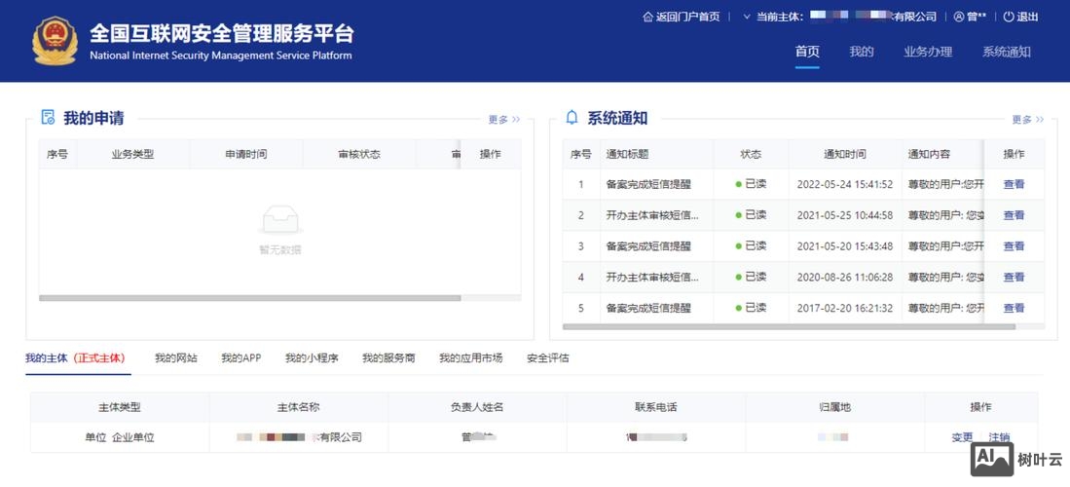The height and width of the screenshot is (487, 1070).
Task: View notification dated 2021-05-20 15:43:48
Action: pyautogui.click(x=1014, y=245)
